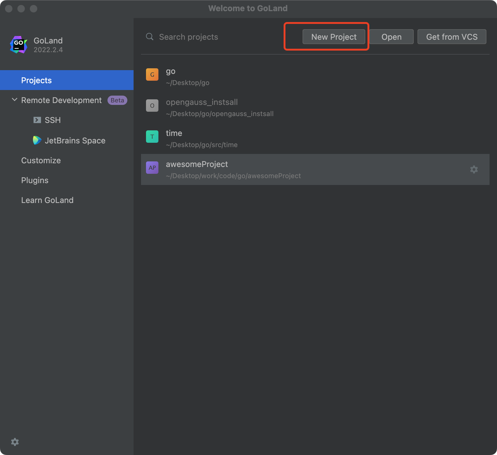Click the JetBrains Space logo icon
Viewport: 497px width, 455px height.
coord(37,141)
